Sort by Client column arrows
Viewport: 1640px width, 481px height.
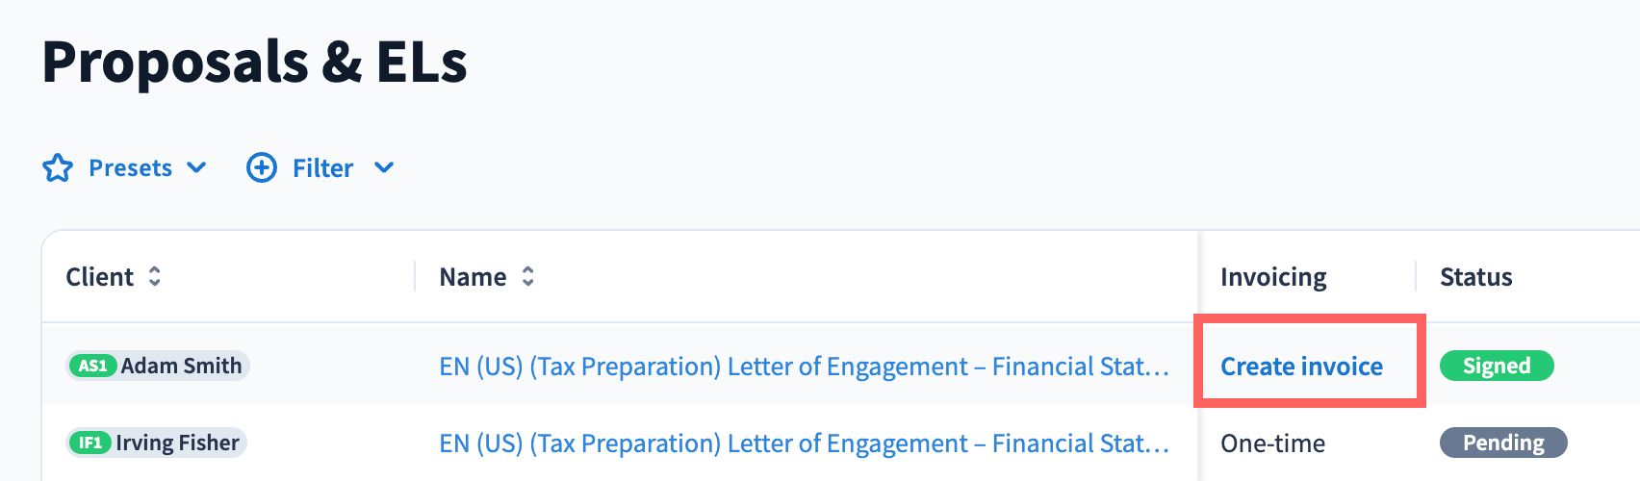point(155,277)
